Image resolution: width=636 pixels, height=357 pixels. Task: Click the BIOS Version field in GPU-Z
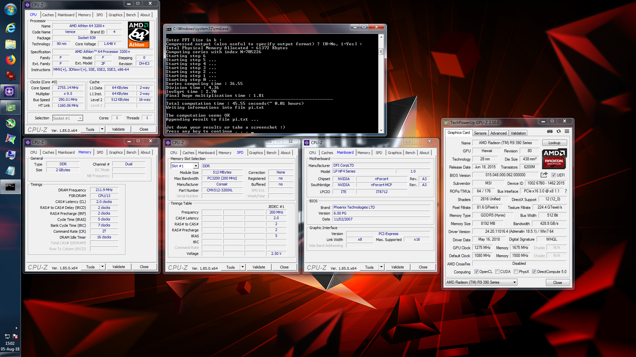[x=505, y=175]
